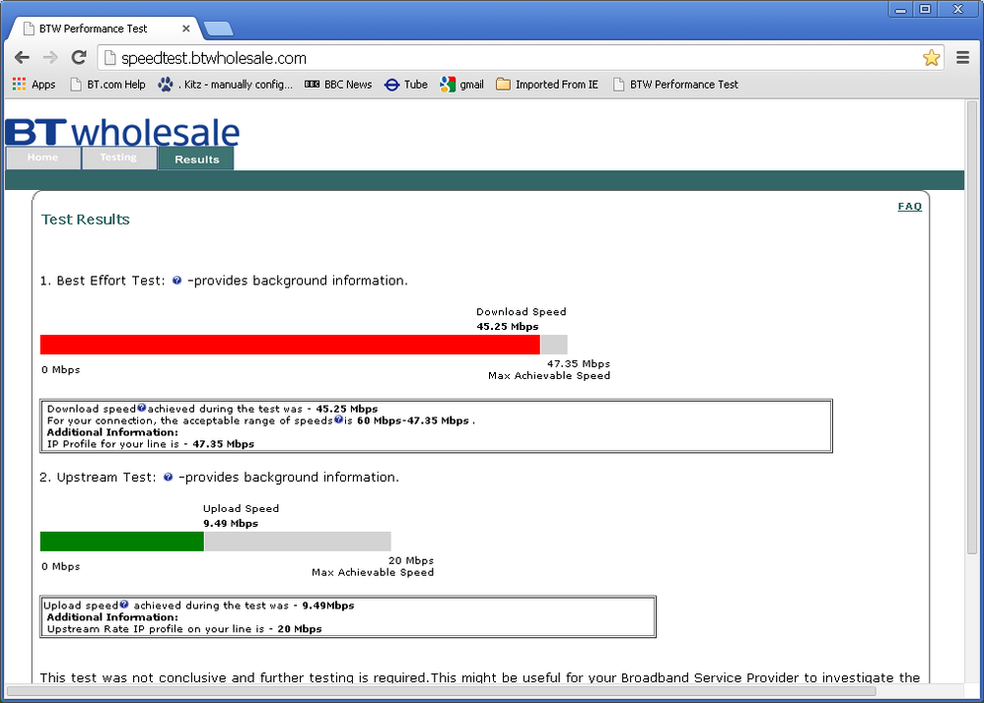
Task: Minimize the browser window
Action: (900, 10)
